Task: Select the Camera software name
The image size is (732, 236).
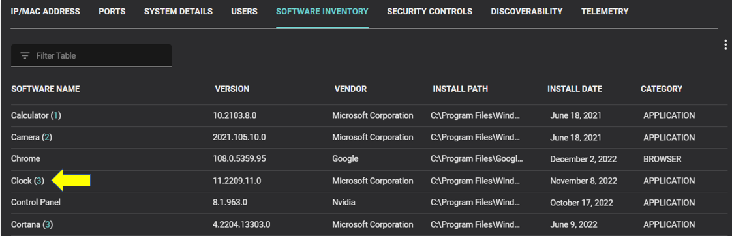Action: pyautogui.click(x=25, y=138)
